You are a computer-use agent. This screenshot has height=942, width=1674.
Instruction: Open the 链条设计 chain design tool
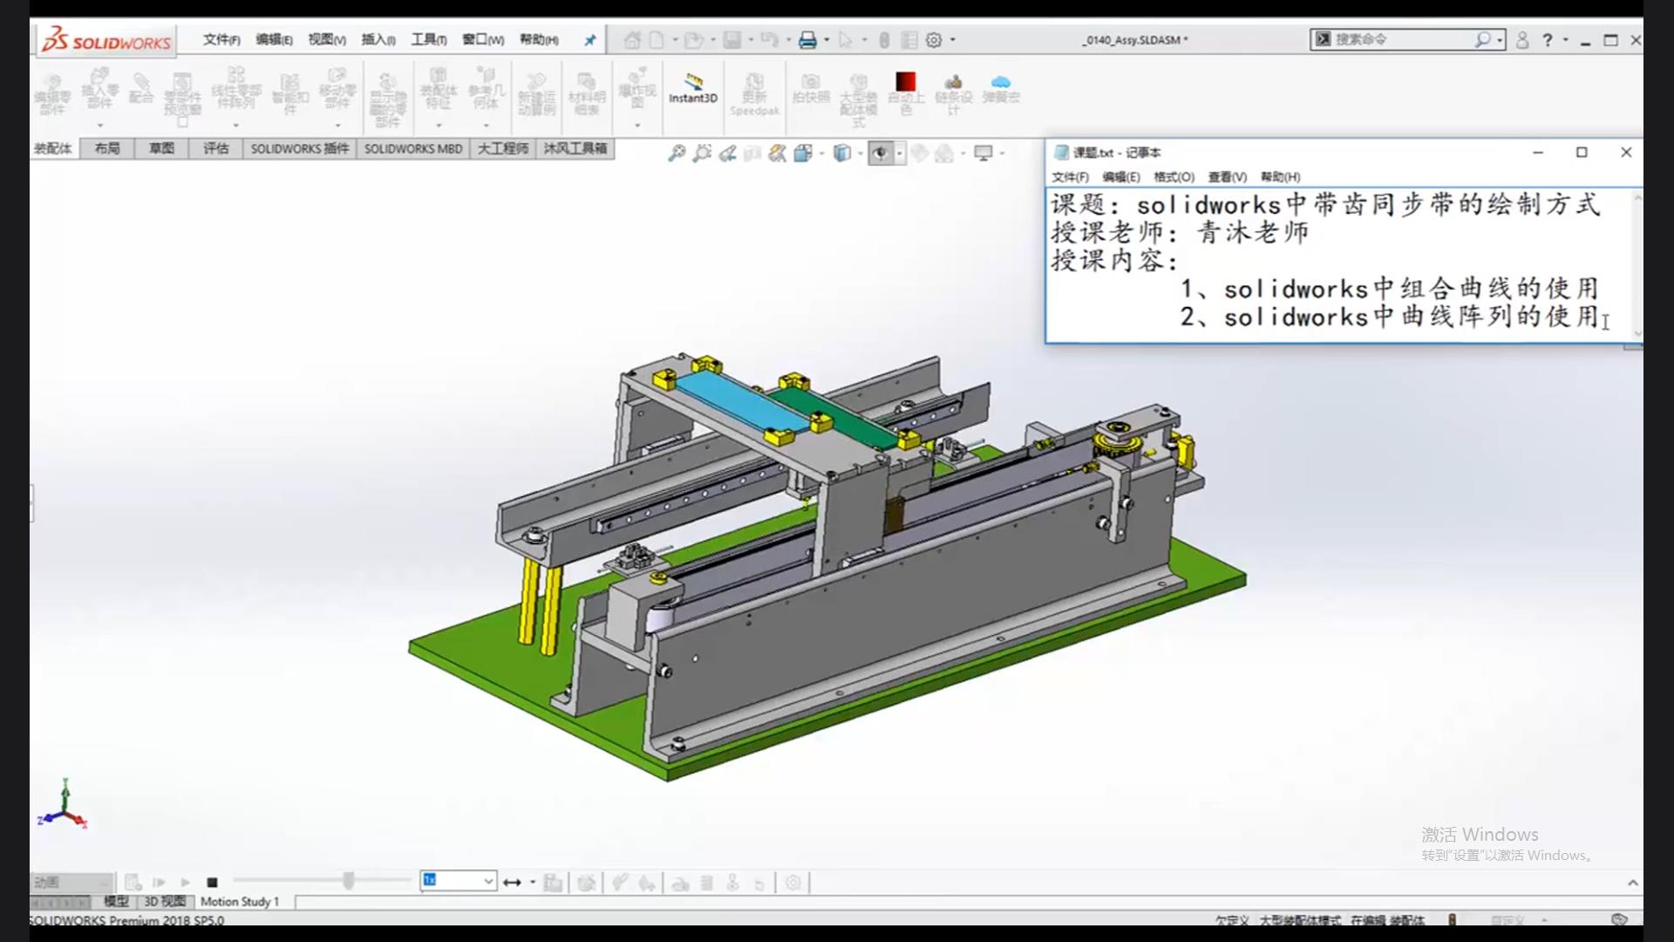[953, 94]
